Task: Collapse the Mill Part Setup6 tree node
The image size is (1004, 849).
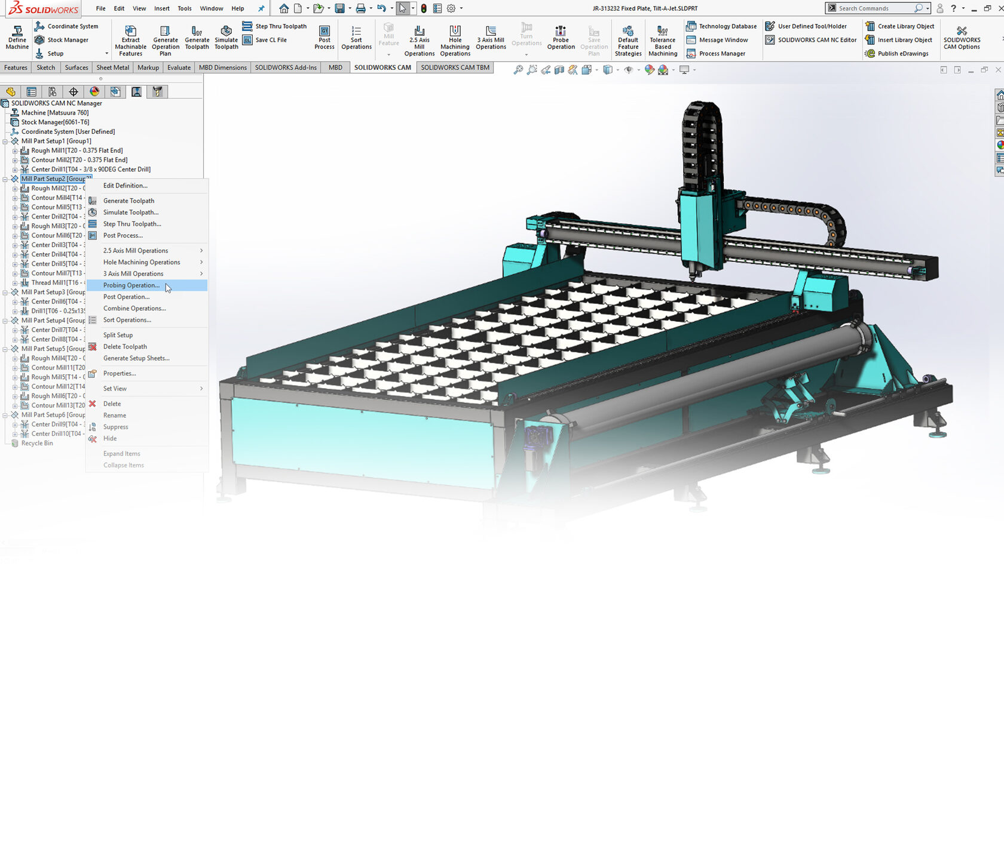Action: point(5,416)
